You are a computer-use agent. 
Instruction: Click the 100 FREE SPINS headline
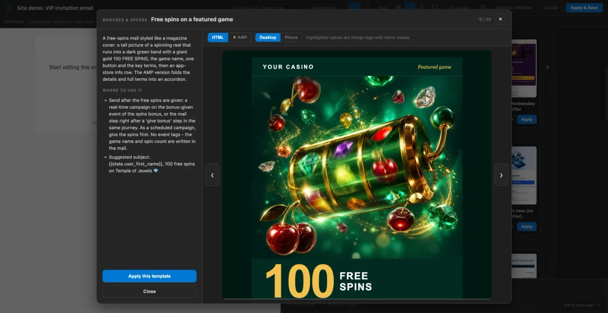tap(319, 281)
